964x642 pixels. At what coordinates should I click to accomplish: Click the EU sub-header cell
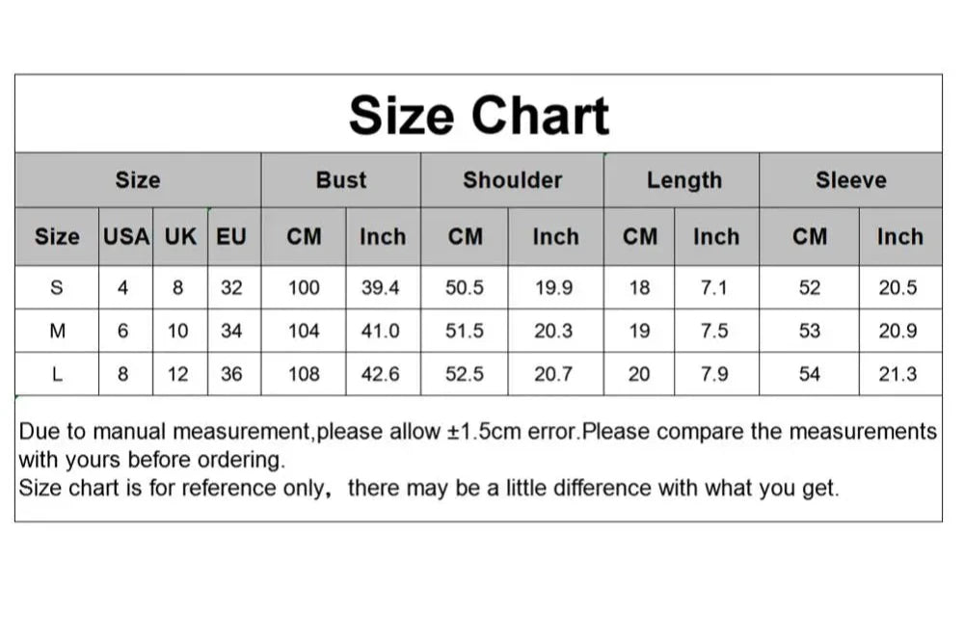(x=231, y=236)
